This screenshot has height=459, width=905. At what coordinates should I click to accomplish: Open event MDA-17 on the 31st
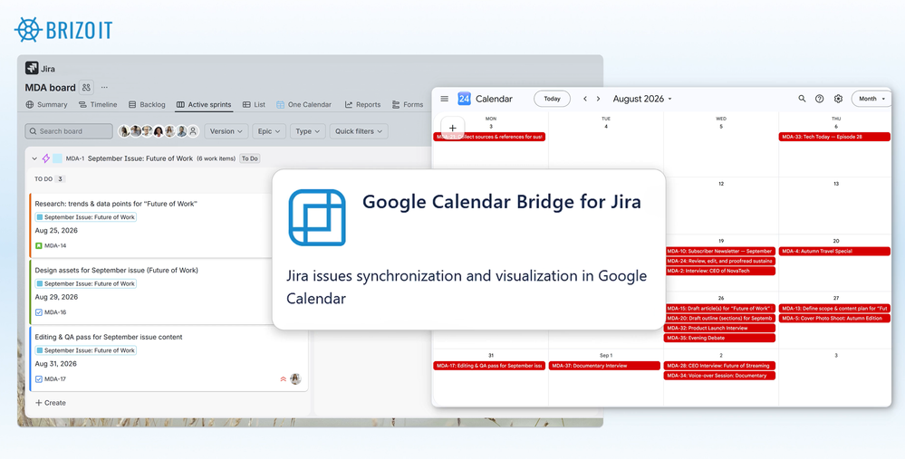[489, 366]
